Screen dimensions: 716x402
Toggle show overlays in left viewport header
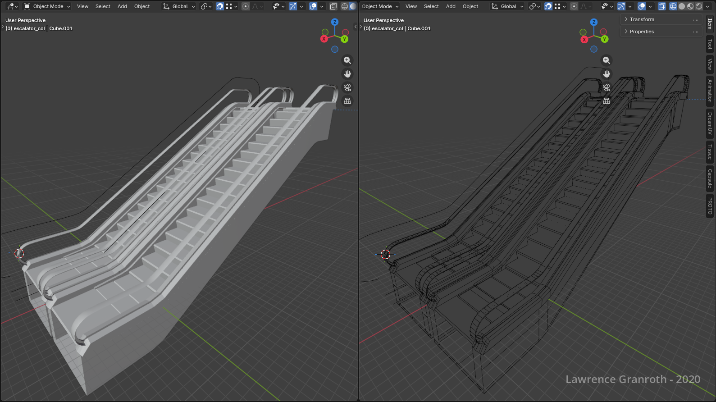(313, 6)
